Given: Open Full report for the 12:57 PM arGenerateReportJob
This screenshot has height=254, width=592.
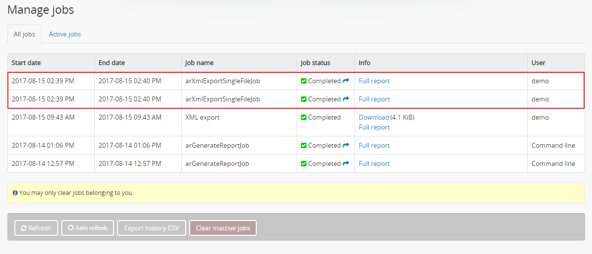Looking at the screenshot, I should (374, 163).
